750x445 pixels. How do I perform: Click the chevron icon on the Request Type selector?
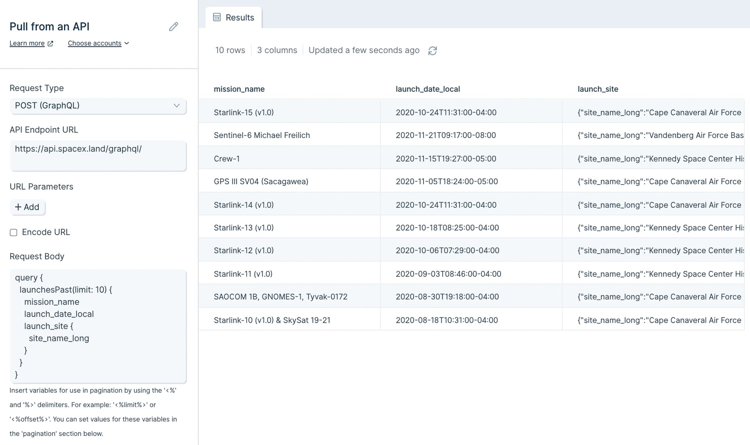click(x=176, y=106)
